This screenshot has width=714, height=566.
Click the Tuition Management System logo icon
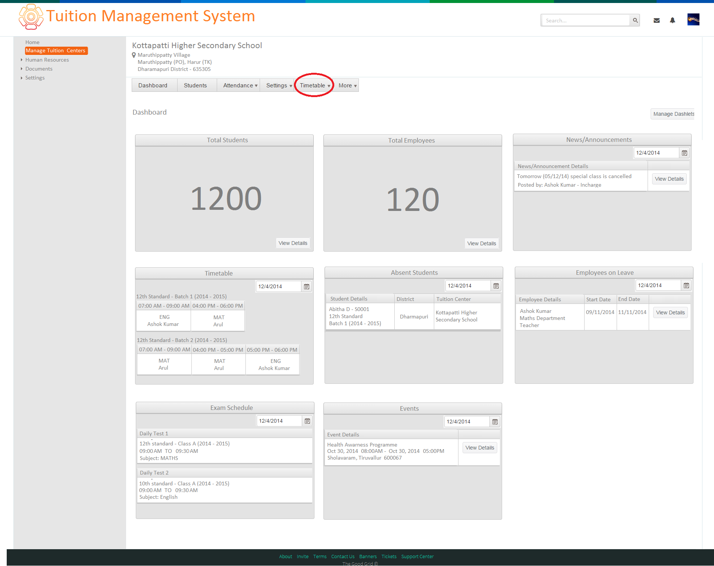[x=31, y=17]
